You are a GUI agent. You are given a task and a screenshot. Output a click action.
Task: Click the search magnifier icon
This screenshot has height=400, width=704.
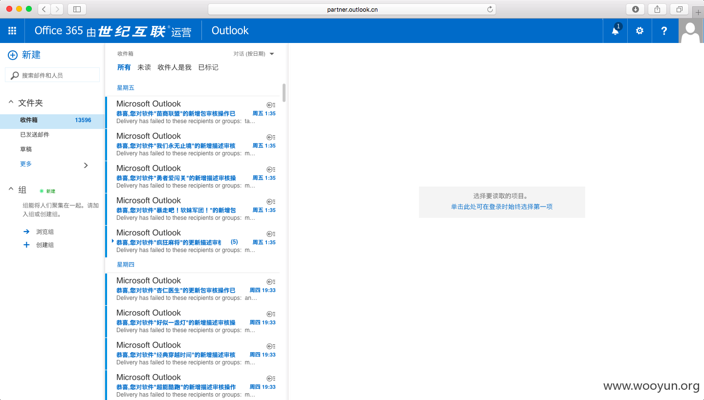[15, 75]
